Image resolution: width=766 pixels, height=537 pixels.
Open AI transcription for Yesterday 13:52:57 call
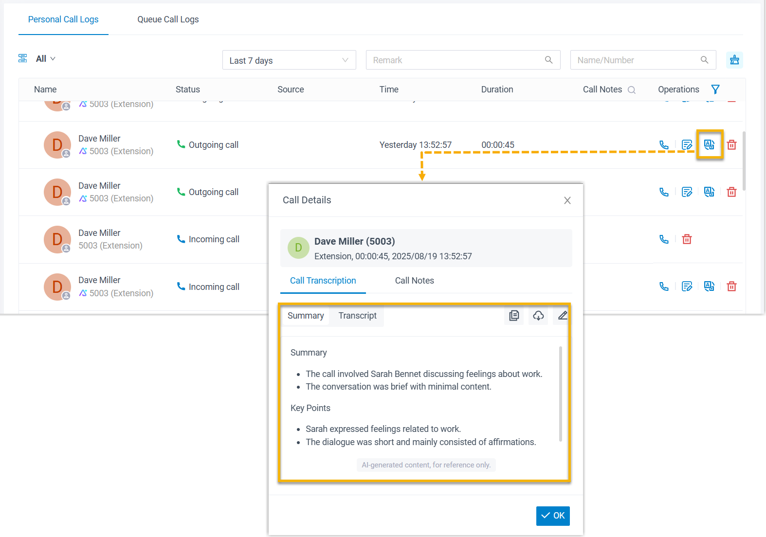(709, 144)
